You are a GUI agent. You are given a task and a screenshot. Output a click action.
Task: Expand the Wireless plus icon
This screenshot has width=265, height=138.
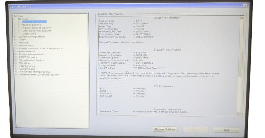click(x=16, y=63)
